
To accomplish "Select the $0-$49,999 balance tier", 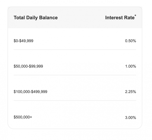I will [23, 41].
